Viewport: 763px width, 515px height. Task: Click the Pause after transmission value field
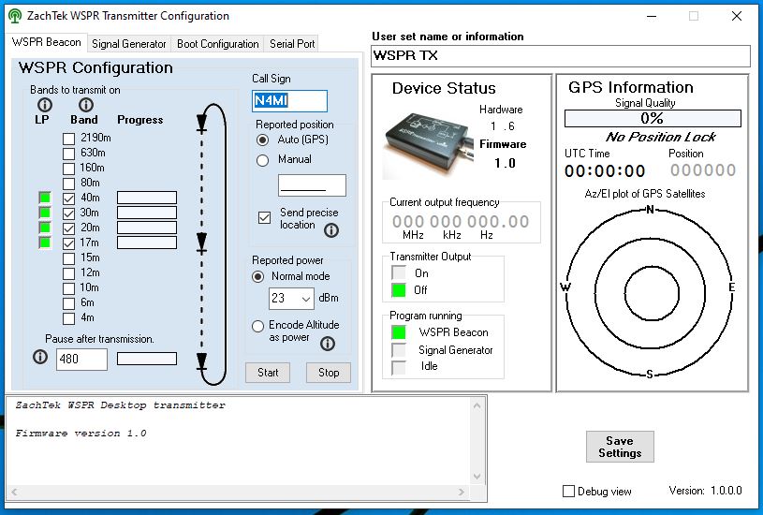tap(81, 360)
